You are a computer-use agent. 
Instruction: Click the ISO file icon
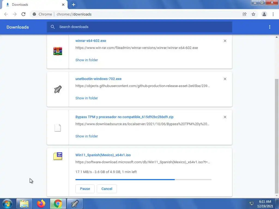click(x=58, y=156)
